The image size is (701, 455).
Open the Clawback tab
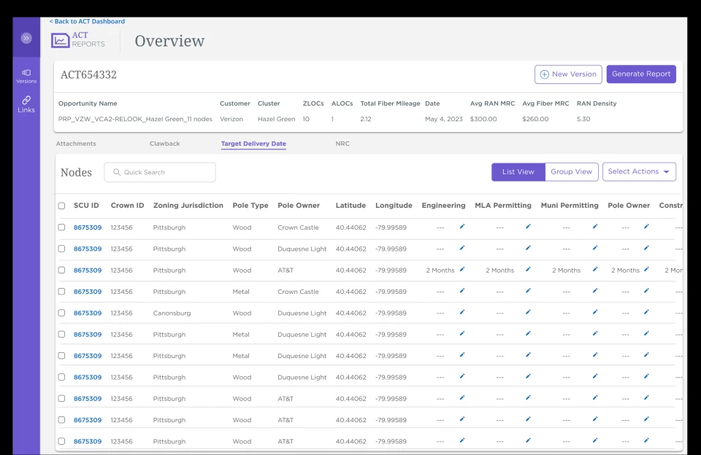164,144
